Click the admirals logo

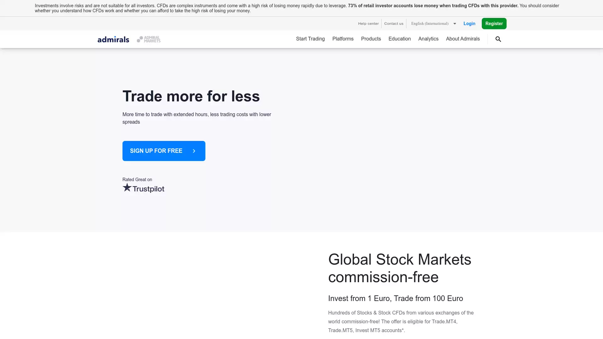tap(113, 39)
